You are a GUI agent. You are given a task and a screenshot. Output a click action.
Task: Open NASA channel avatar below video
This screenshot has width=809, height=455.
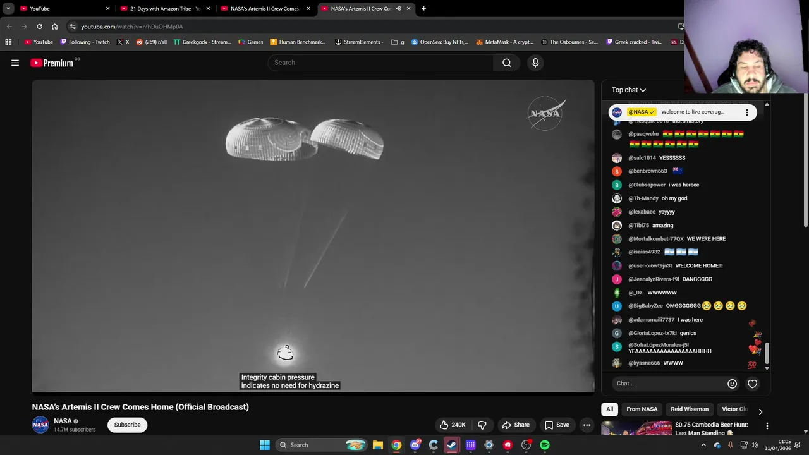40,425
